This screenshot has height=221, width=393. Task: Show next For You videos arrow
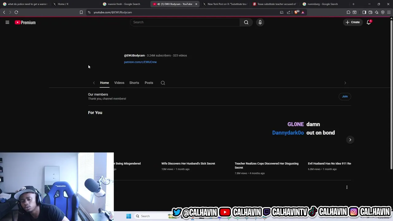(x=350, y=140)
